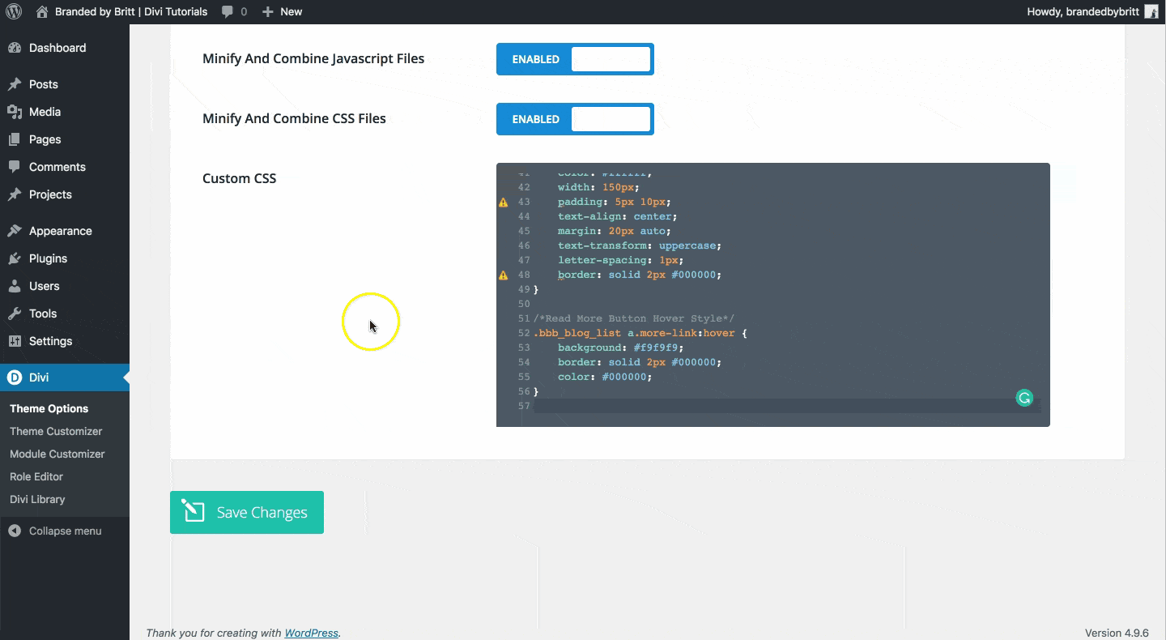This screenshot has width=1166, height=640.
Task: Click the Divi D logo icon
Action: (15, 378)
